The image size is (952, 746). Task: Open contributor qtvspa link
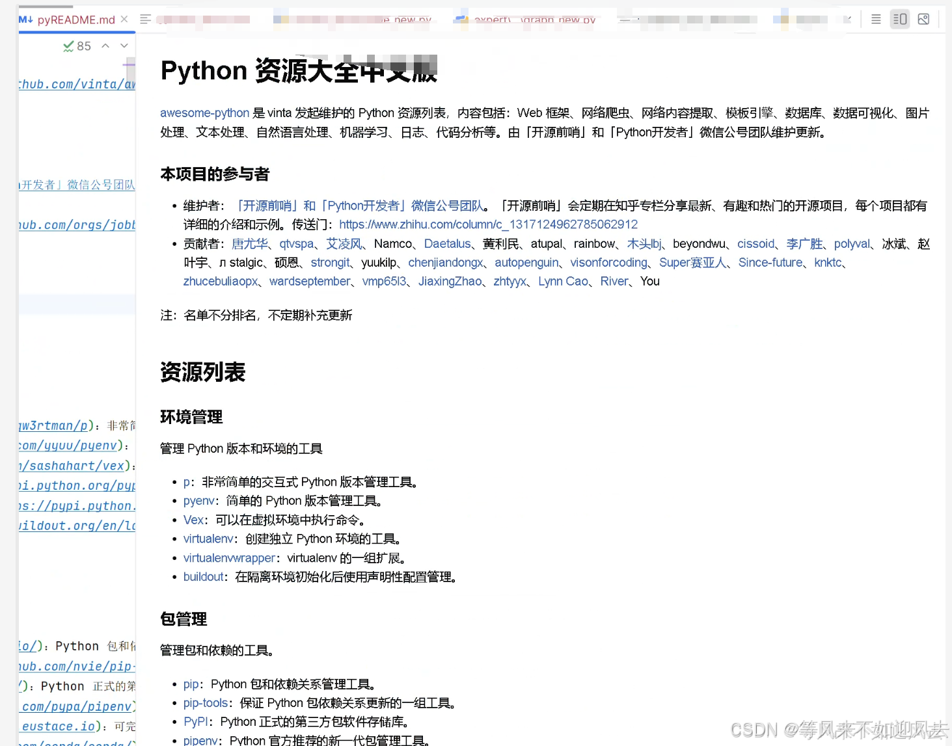[297, 244]
